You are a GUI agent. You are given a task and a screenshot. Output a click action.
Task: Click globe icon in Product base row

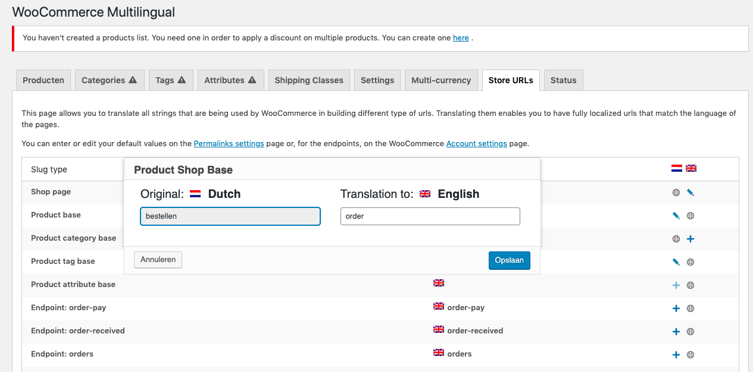tap(690, 216)
